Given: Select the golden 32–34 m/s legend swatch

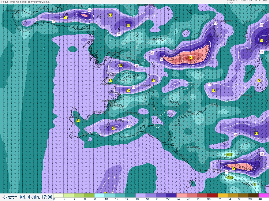Looking at the screenshot, I should coord(223,195).
